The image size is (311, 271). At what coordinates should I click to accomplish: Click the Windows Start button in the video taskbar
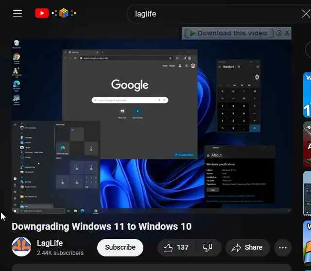15,211
